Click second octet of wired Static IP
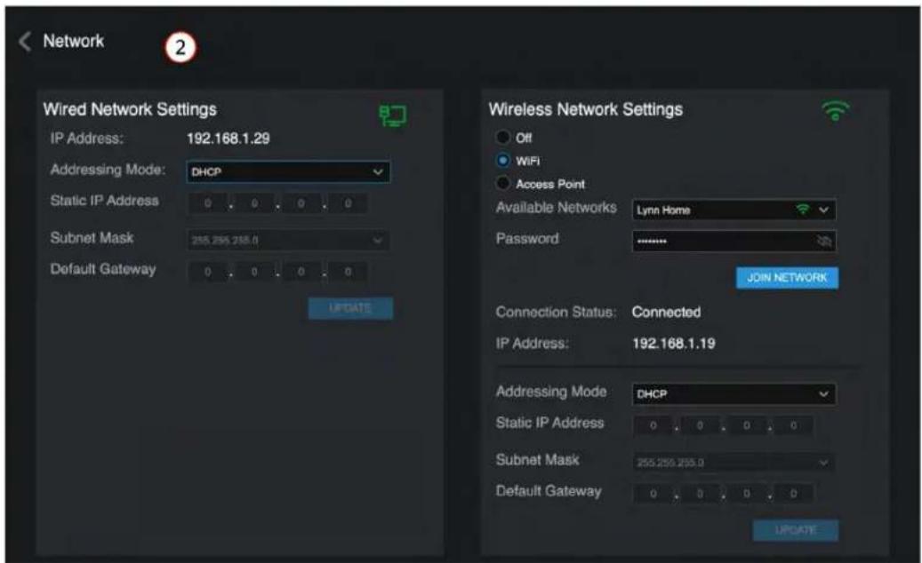This screenshot has width=922, height=563. click(x=254, y=203)
